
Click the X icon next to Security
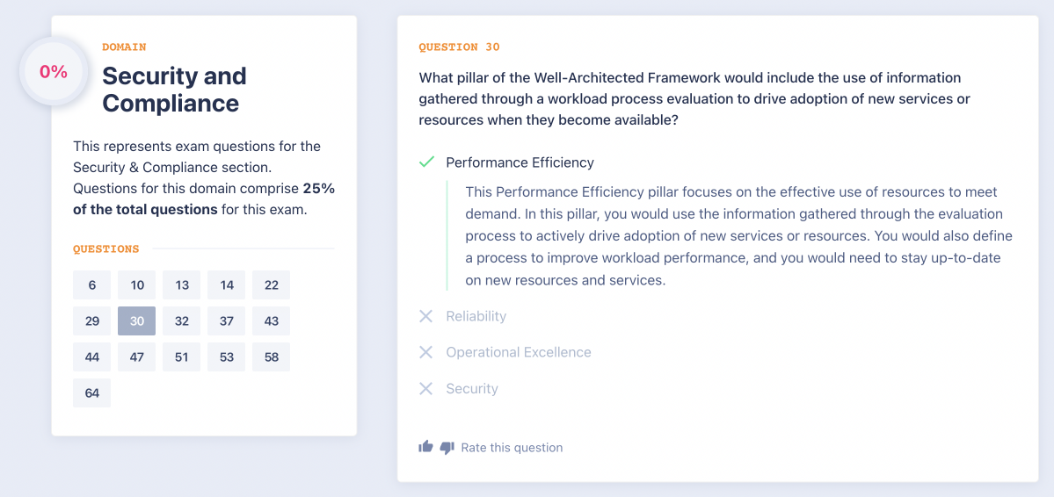(426, 388)
